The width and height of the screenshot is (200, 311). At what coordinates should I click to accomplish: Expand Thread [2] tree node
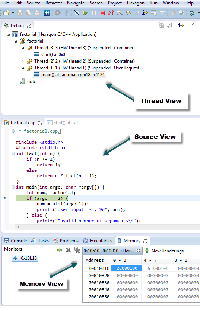coord(23,62)
